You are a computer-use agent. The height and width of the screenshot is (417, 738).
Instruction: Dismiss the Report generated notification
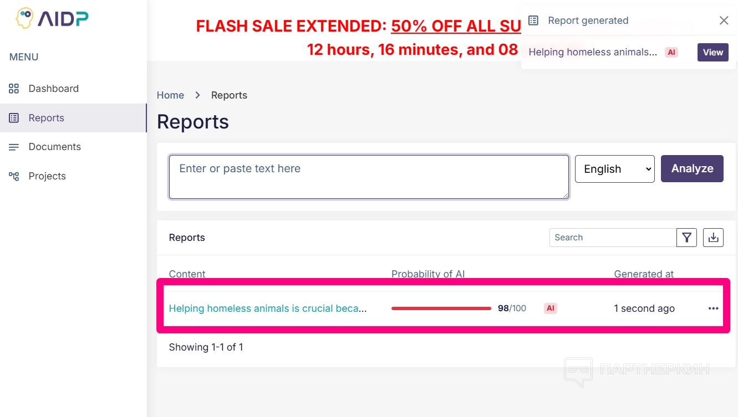point(724,20)
